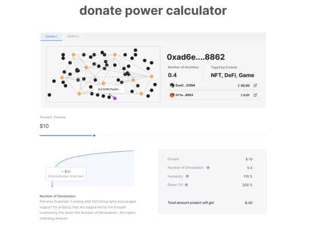Switch to the SAMPLE 1 tab
The image size is (314, 225).
coord(51,36)
